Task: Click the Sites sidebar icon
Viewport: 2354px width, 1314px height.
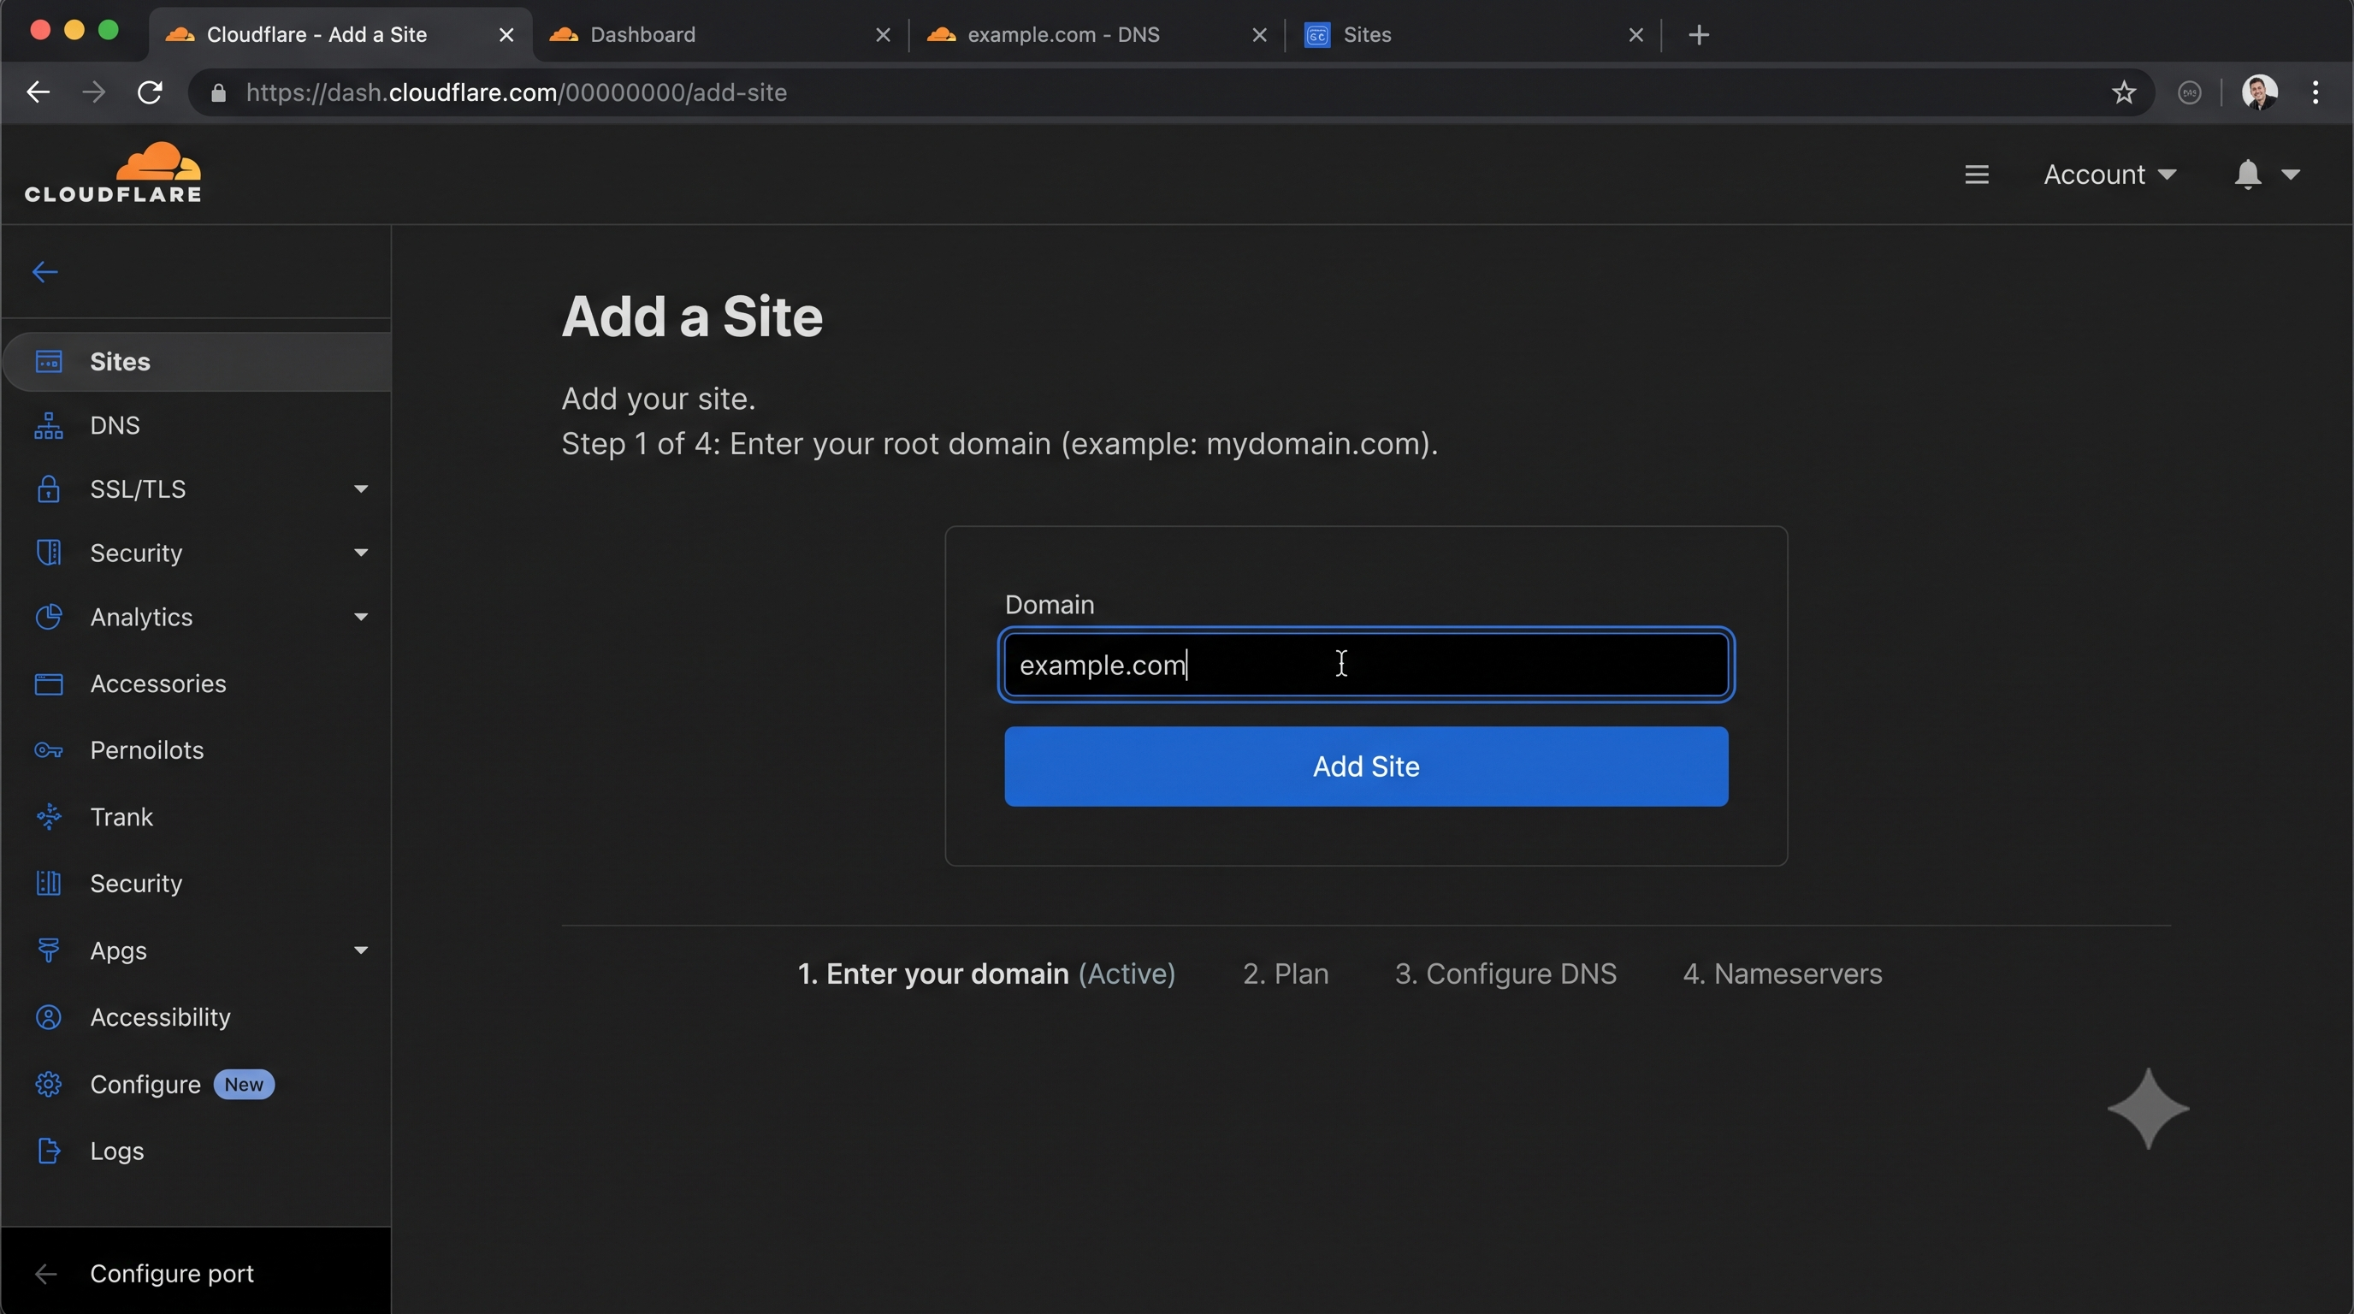Action: click(49, 362)
